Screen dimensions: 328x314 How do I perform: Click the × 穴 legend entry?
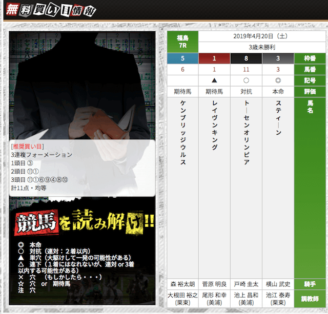pos(60,277)
